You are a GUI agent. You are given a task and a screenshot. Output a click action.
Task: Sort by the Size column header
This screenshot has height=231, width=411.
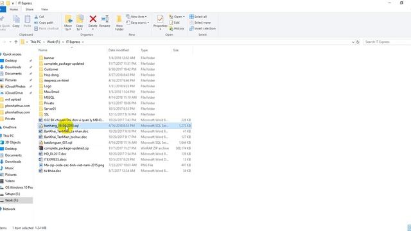pos(175,50)
